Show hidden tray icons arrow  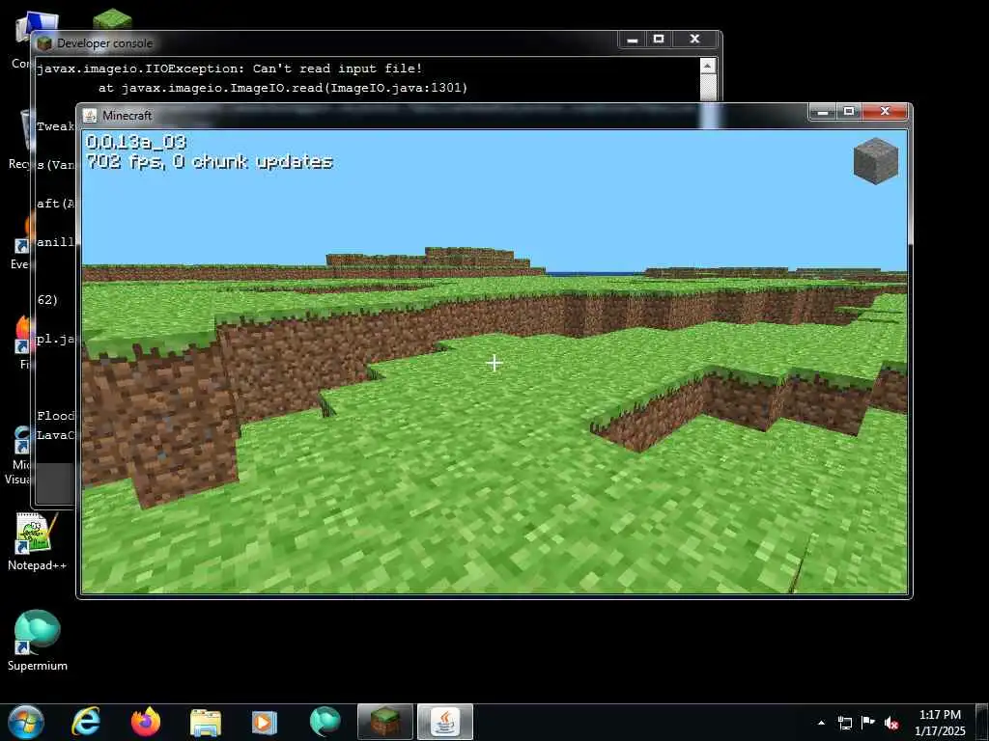coord(821,723)
